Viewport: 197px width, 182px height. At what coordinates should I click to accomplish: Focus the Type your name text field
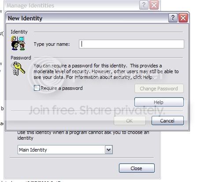(x=131, y=44)
